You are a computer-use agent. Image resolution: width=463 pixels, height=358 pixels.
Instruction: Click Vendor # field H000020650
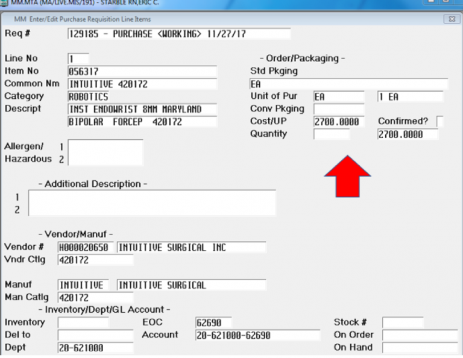(86, 247)
